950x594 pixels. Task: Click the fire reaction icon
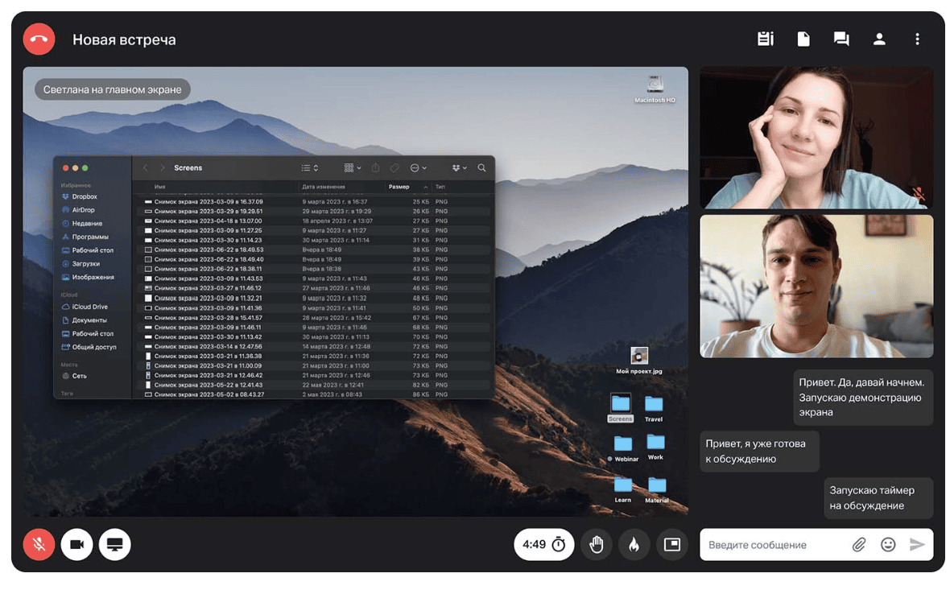[x=634, y=545]
